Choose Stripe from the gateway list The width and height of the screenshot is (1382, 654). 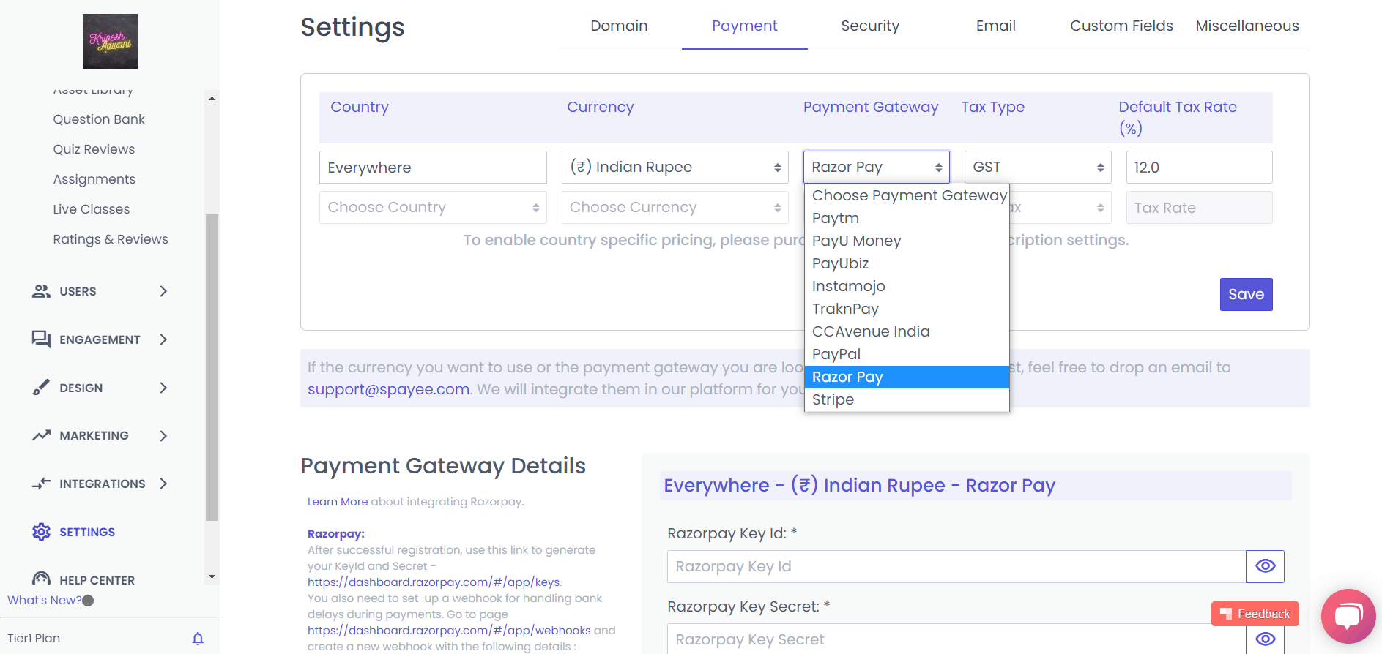(833, 399)
